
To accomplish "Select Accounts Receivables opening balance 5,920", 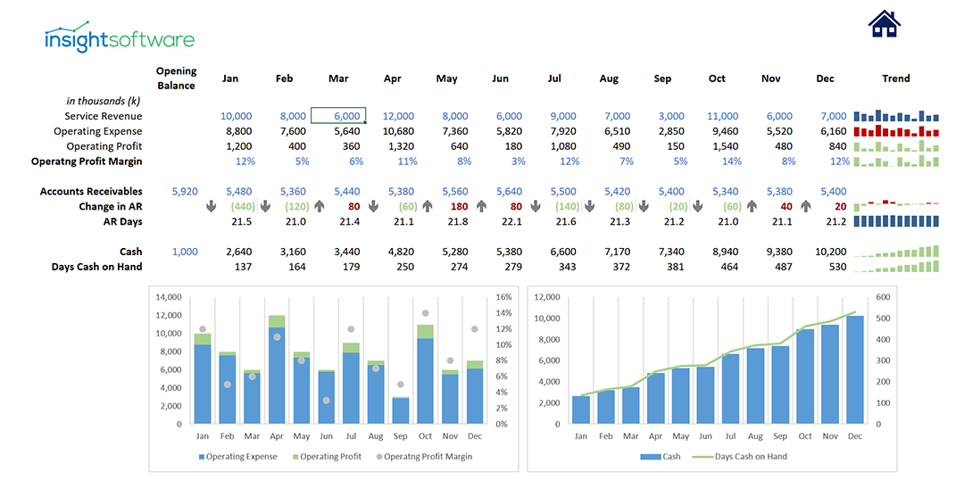I will click(185, 192).
